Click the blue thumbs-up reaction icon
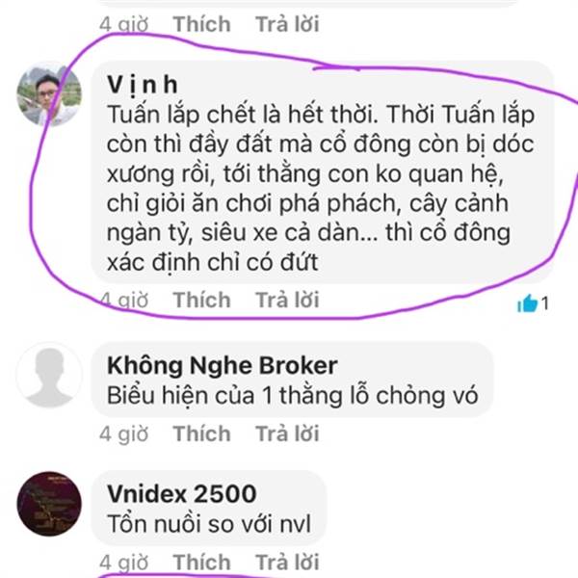Image resolution: width=578 pixels, height=578 pixels. (528, 303)
